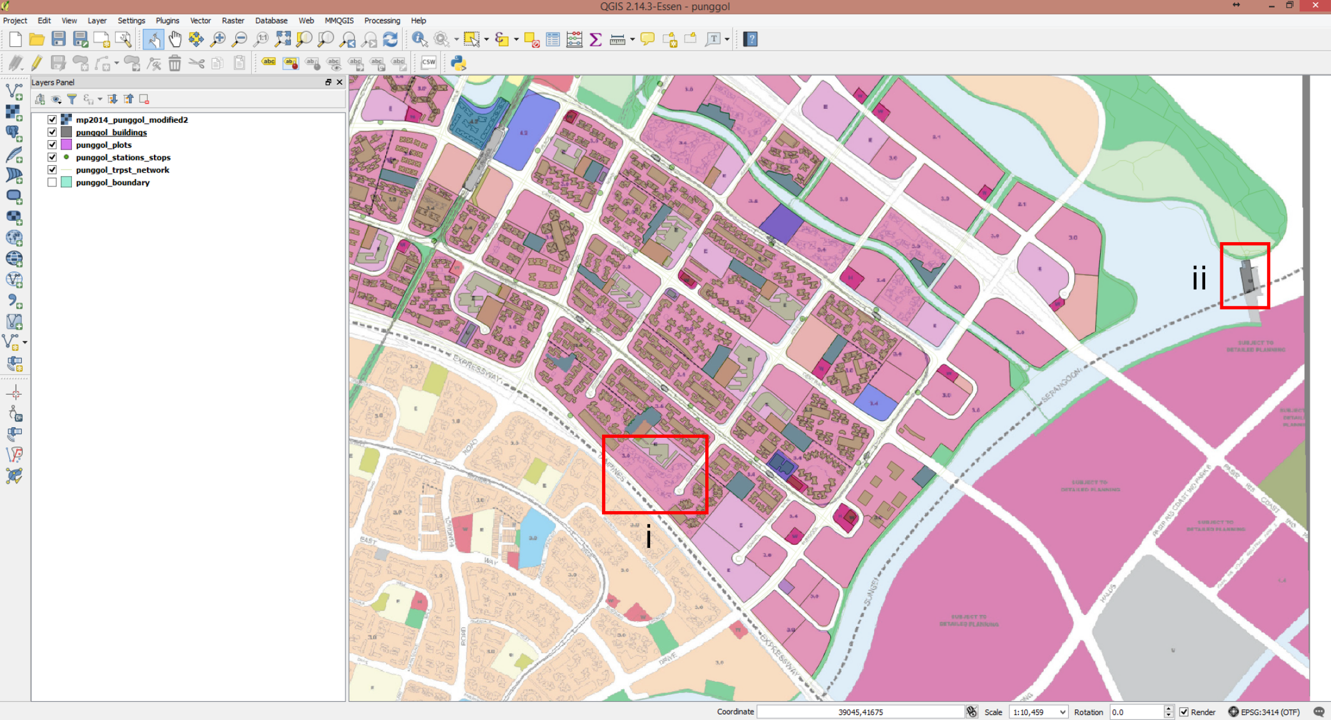Click the punggol_plots purple color swatch

(66, 145)
